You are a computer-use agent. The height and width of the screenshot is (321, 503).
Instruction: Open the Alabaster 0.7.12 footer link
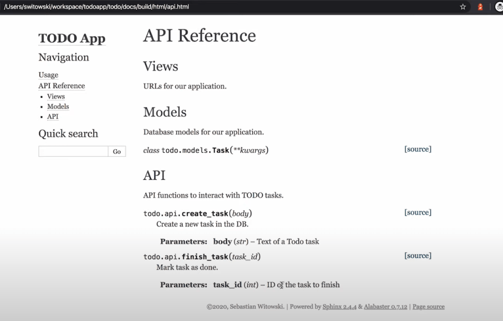point(385,307)
